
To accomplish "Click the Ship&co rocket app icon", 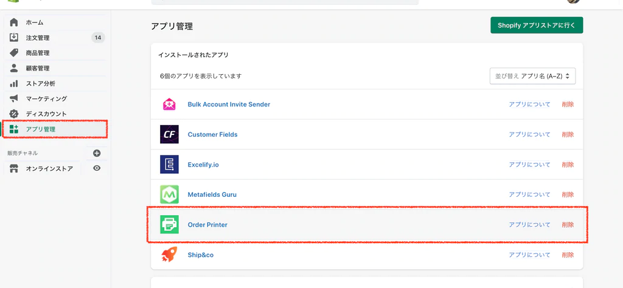I will click(x=169, y=255).
